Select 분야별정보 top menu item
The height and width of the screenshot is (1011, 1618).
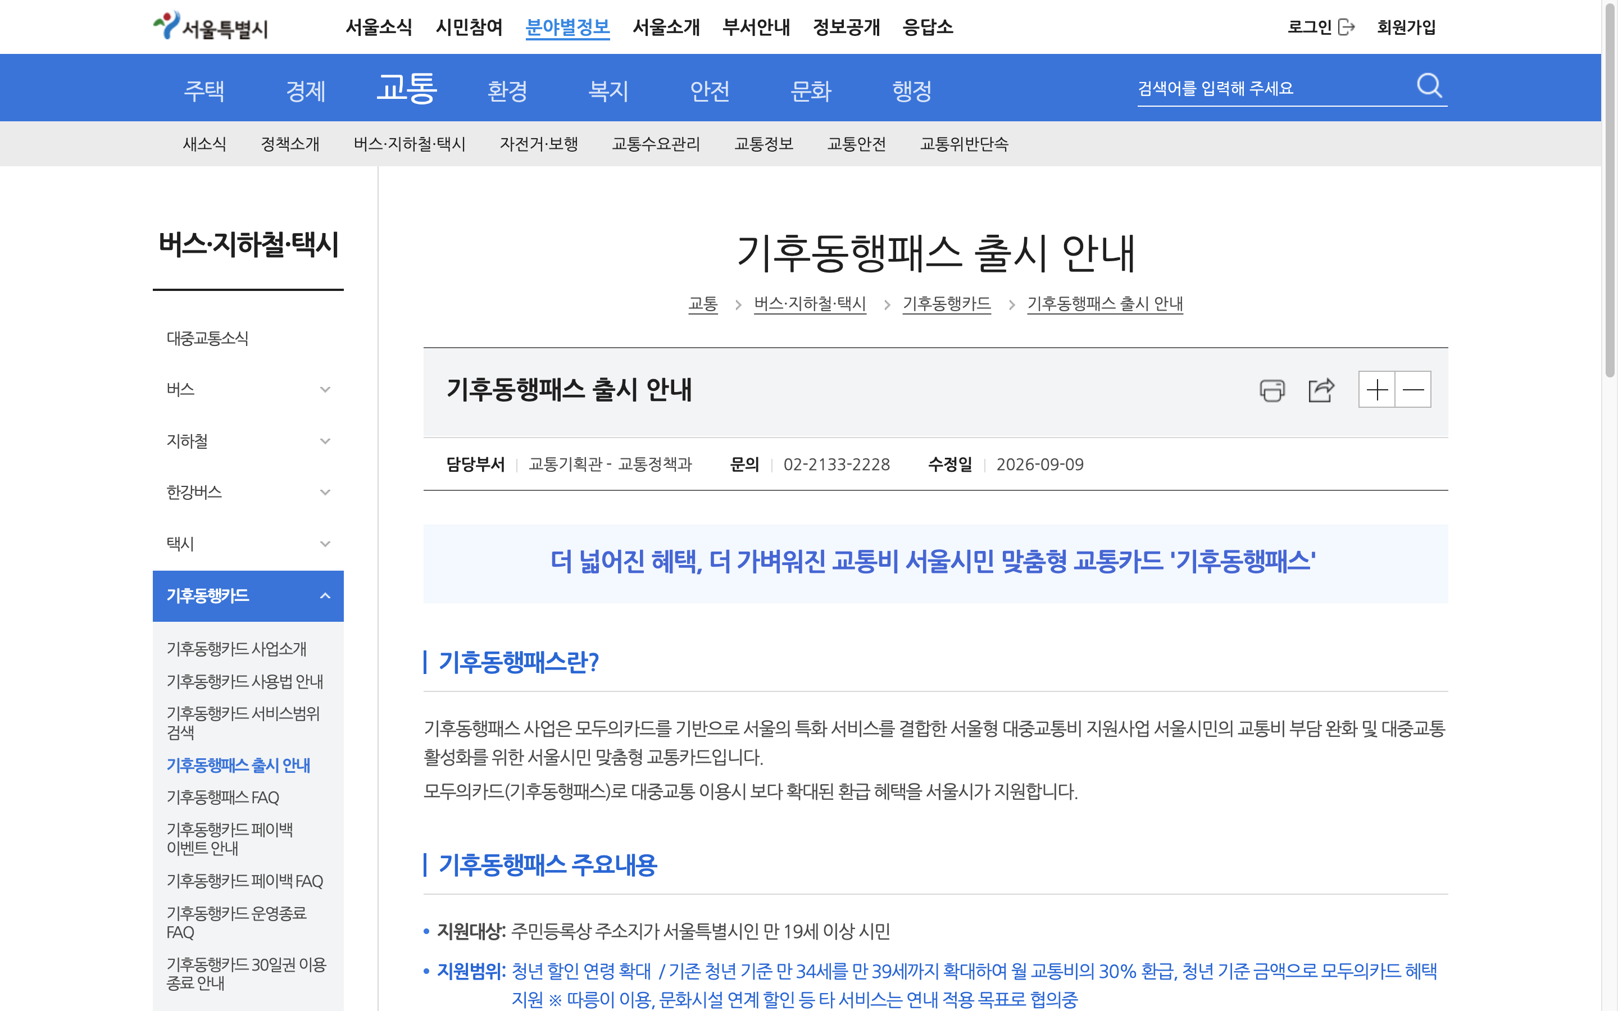point(567,28)
